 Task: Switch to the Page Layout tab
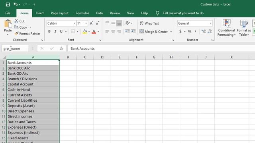[59, 13]
